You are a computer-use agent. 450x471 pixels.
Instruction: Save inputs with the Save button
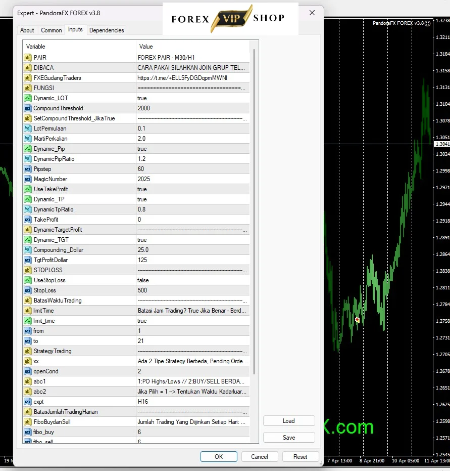(x=289, y=437)
